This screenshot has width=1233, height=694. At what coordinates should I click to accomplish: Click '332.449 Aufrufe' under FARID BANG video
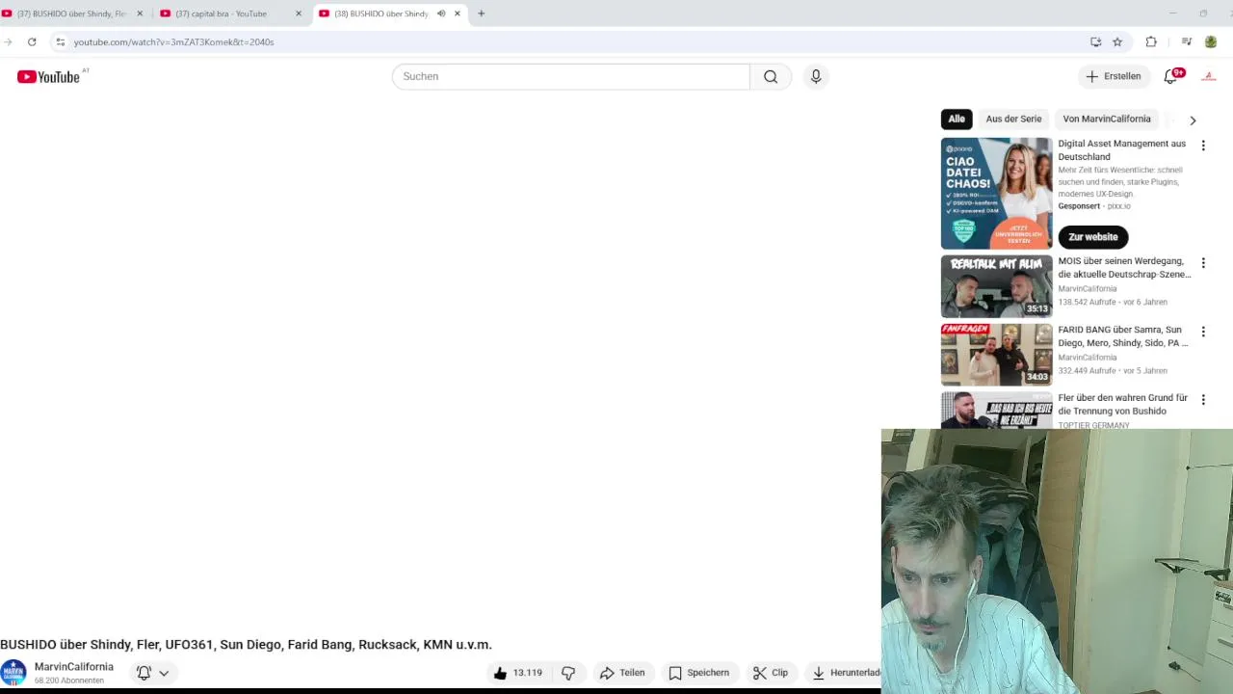(x=1087, y=370)
